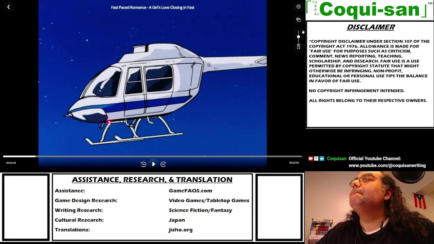Click the green Coquisan channel name
The width and height of the screenshot is (434, 244).
point(337,159)
